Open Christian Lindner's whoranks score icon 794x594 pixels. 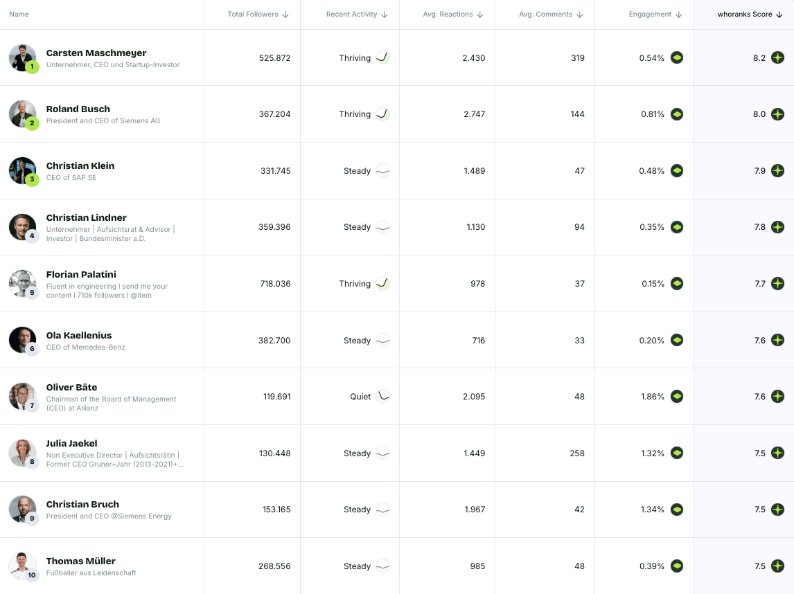778,227
